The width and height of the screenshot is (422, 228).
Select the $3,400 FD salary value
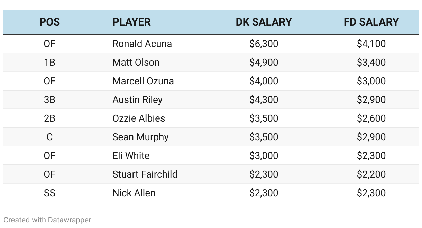click(371, 63)
